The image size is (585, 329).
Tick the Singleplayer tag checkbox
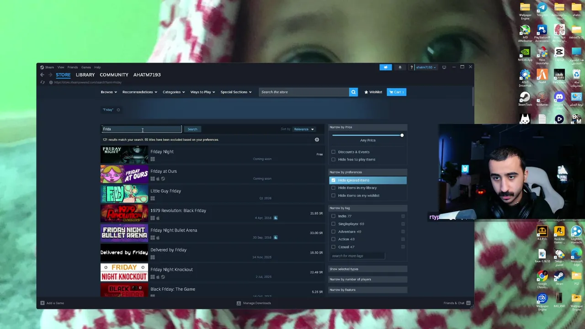pos(333,224)
